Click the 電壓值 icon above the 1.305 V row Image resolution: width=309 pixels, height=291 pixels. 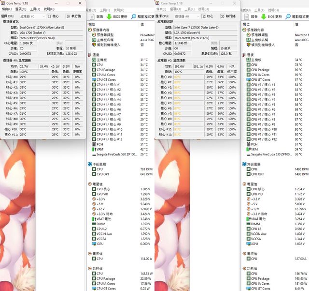click(x=90, y=184)
